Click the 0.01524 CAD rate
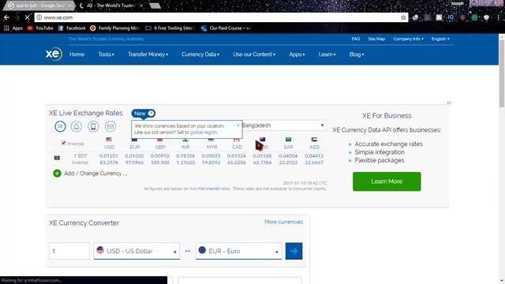 click(237, 156)
